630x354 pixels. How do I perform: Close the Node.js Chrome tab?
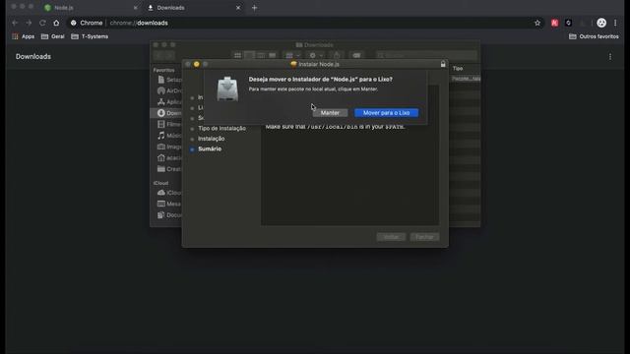pyautogui.click(x=136, y=8)
